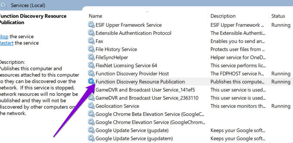The height and width of the screenshot is (143, 293).
Task: Click the Function Discovery Provider Host gear icon
Action: click(91, 73)
